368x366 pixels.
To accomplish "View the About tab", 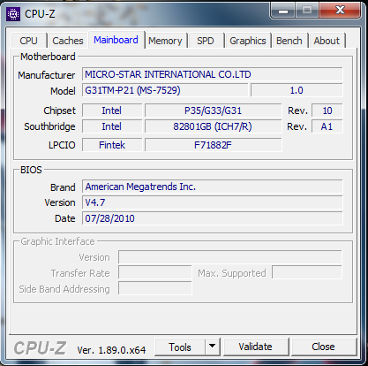I will (x=327, y=41).
